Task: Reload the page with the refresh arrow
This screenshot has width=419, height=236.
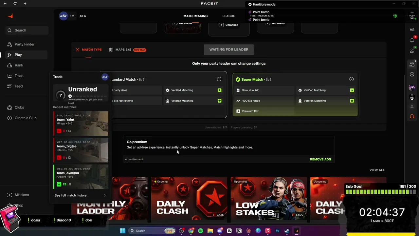Action: click(x=15, y=3)
